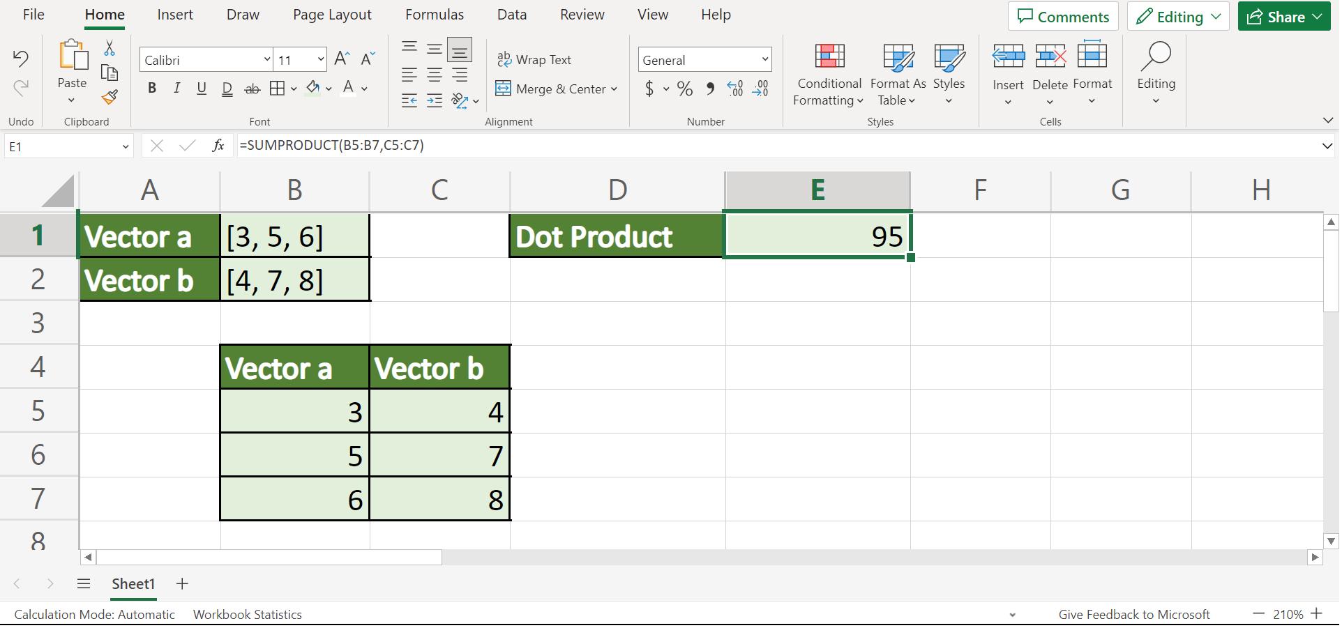The width and height of the screenshot is (1342, 628).
Task: Click the Undo arrow icon
Action: click(21, 59)
